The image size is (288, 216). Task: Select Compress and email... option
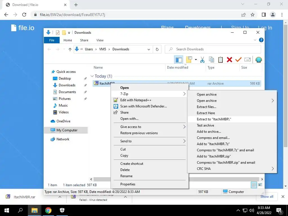click(232, 138)
